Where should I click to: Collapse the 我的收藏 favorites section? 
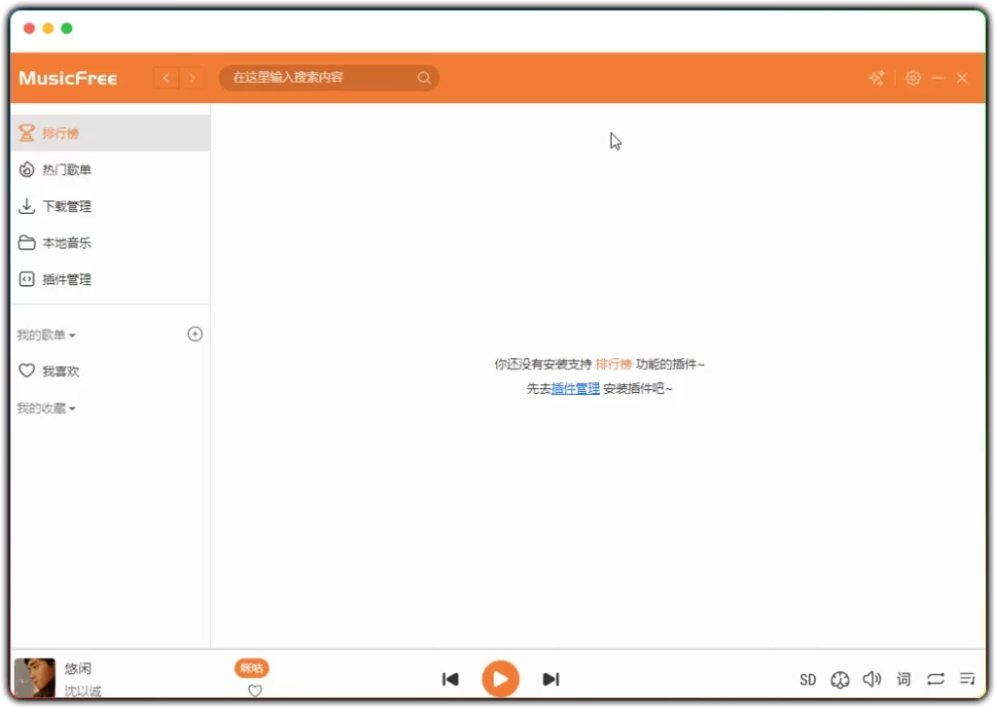pos(42,407)
